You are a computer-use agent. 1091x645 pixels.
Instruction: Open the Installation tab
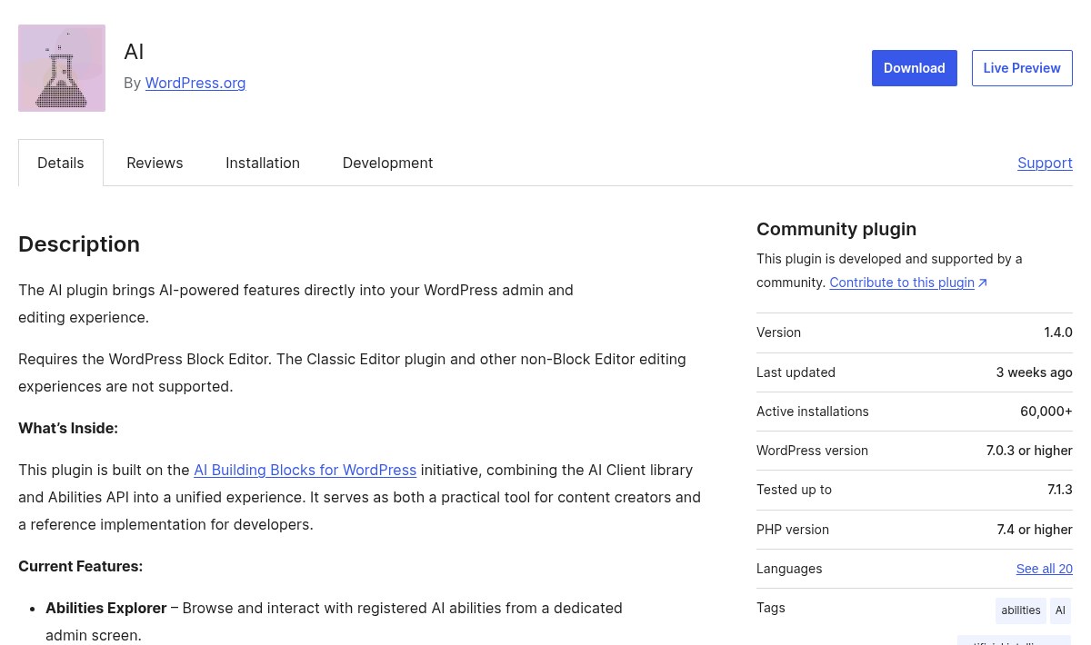[263, 163]
